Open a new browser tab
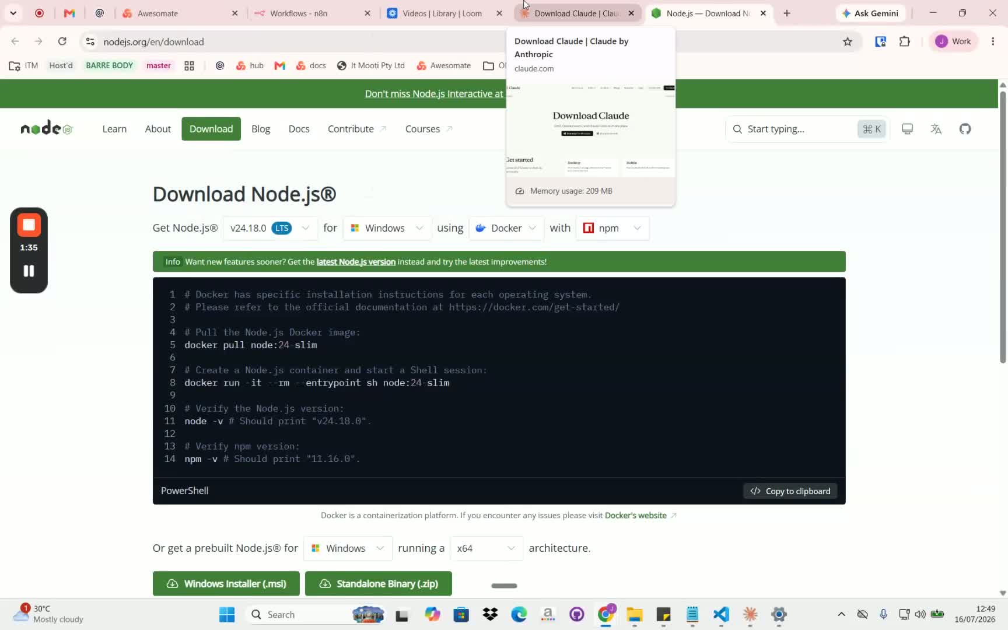This screenshot has width=1008, height=630. click(x=787, y=13)
